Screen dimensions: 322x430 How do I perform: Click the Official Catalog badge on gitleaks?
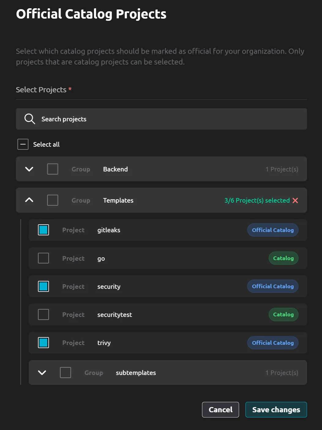272,230
